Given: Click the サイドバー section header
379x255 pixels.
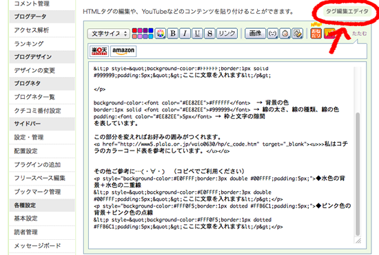Looking at the screenshot, I should [x=42, y=124].
